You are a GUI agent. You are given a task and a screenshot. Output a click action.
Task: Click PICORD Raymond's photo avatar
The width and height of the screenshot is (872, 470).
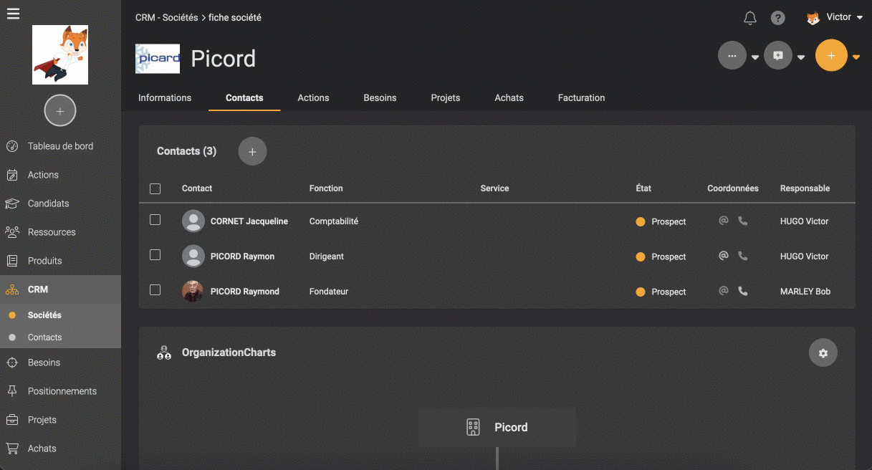tap(193, 292)
